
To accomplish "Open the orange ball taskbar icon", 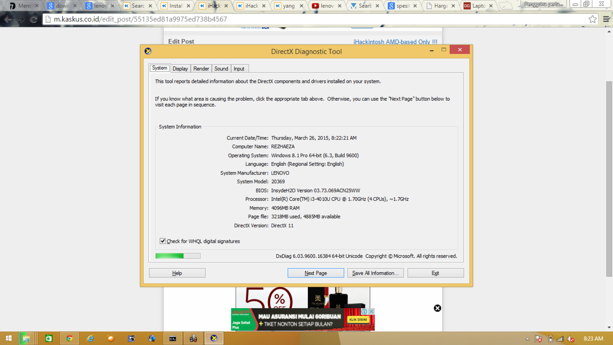I will (111, 338).
